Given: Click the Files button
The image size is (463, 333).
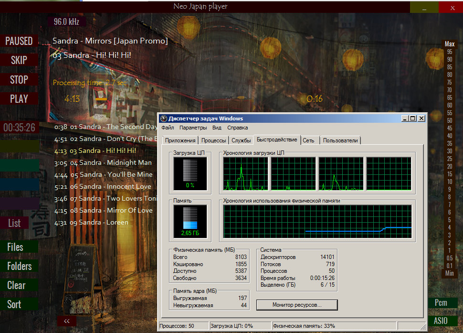Looking at the screenshot, I should click(x=19, y=247).
